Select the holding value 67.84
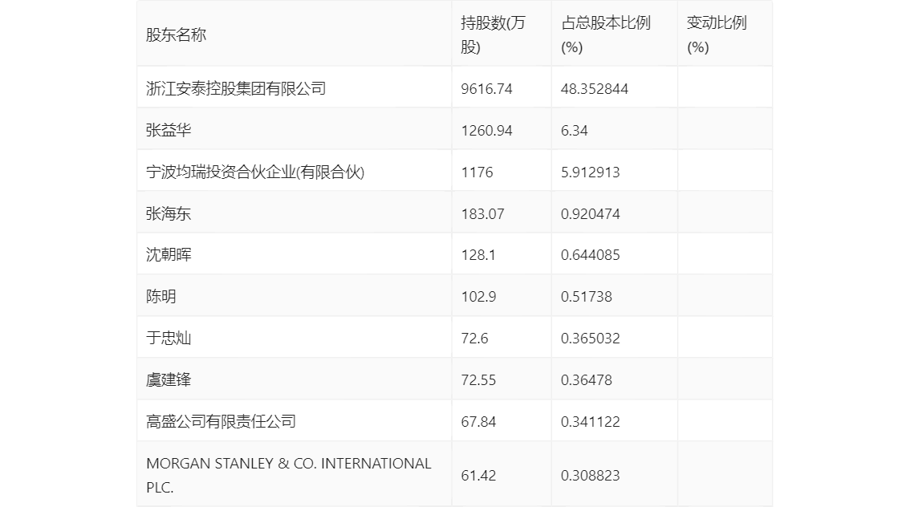The height and width of the screenshot is (507, 910). tap(478, 422)
